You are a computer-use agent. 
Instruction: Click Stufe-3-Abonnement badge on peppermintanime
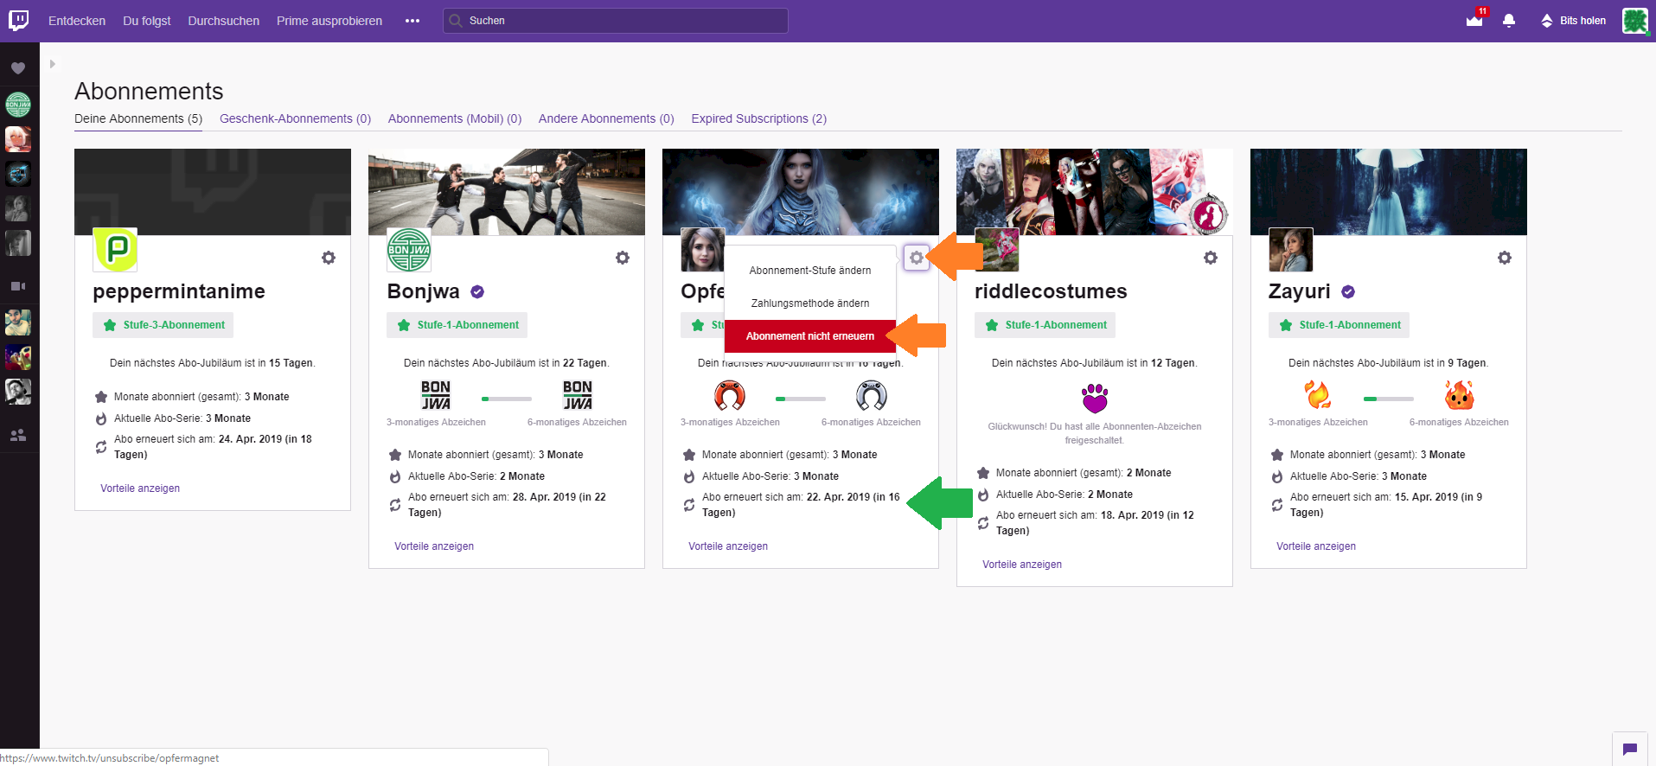pos(163,325)
